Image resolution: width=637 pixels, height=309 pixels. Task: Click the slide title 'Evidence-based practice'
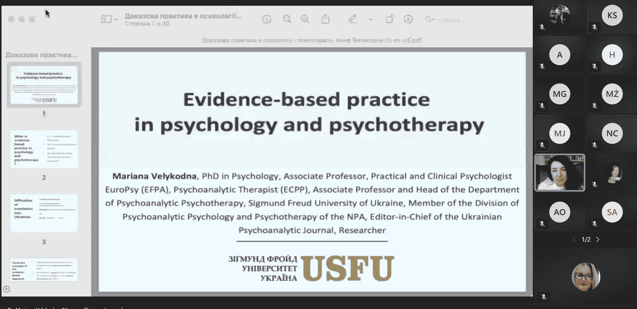tap(306, 99)
